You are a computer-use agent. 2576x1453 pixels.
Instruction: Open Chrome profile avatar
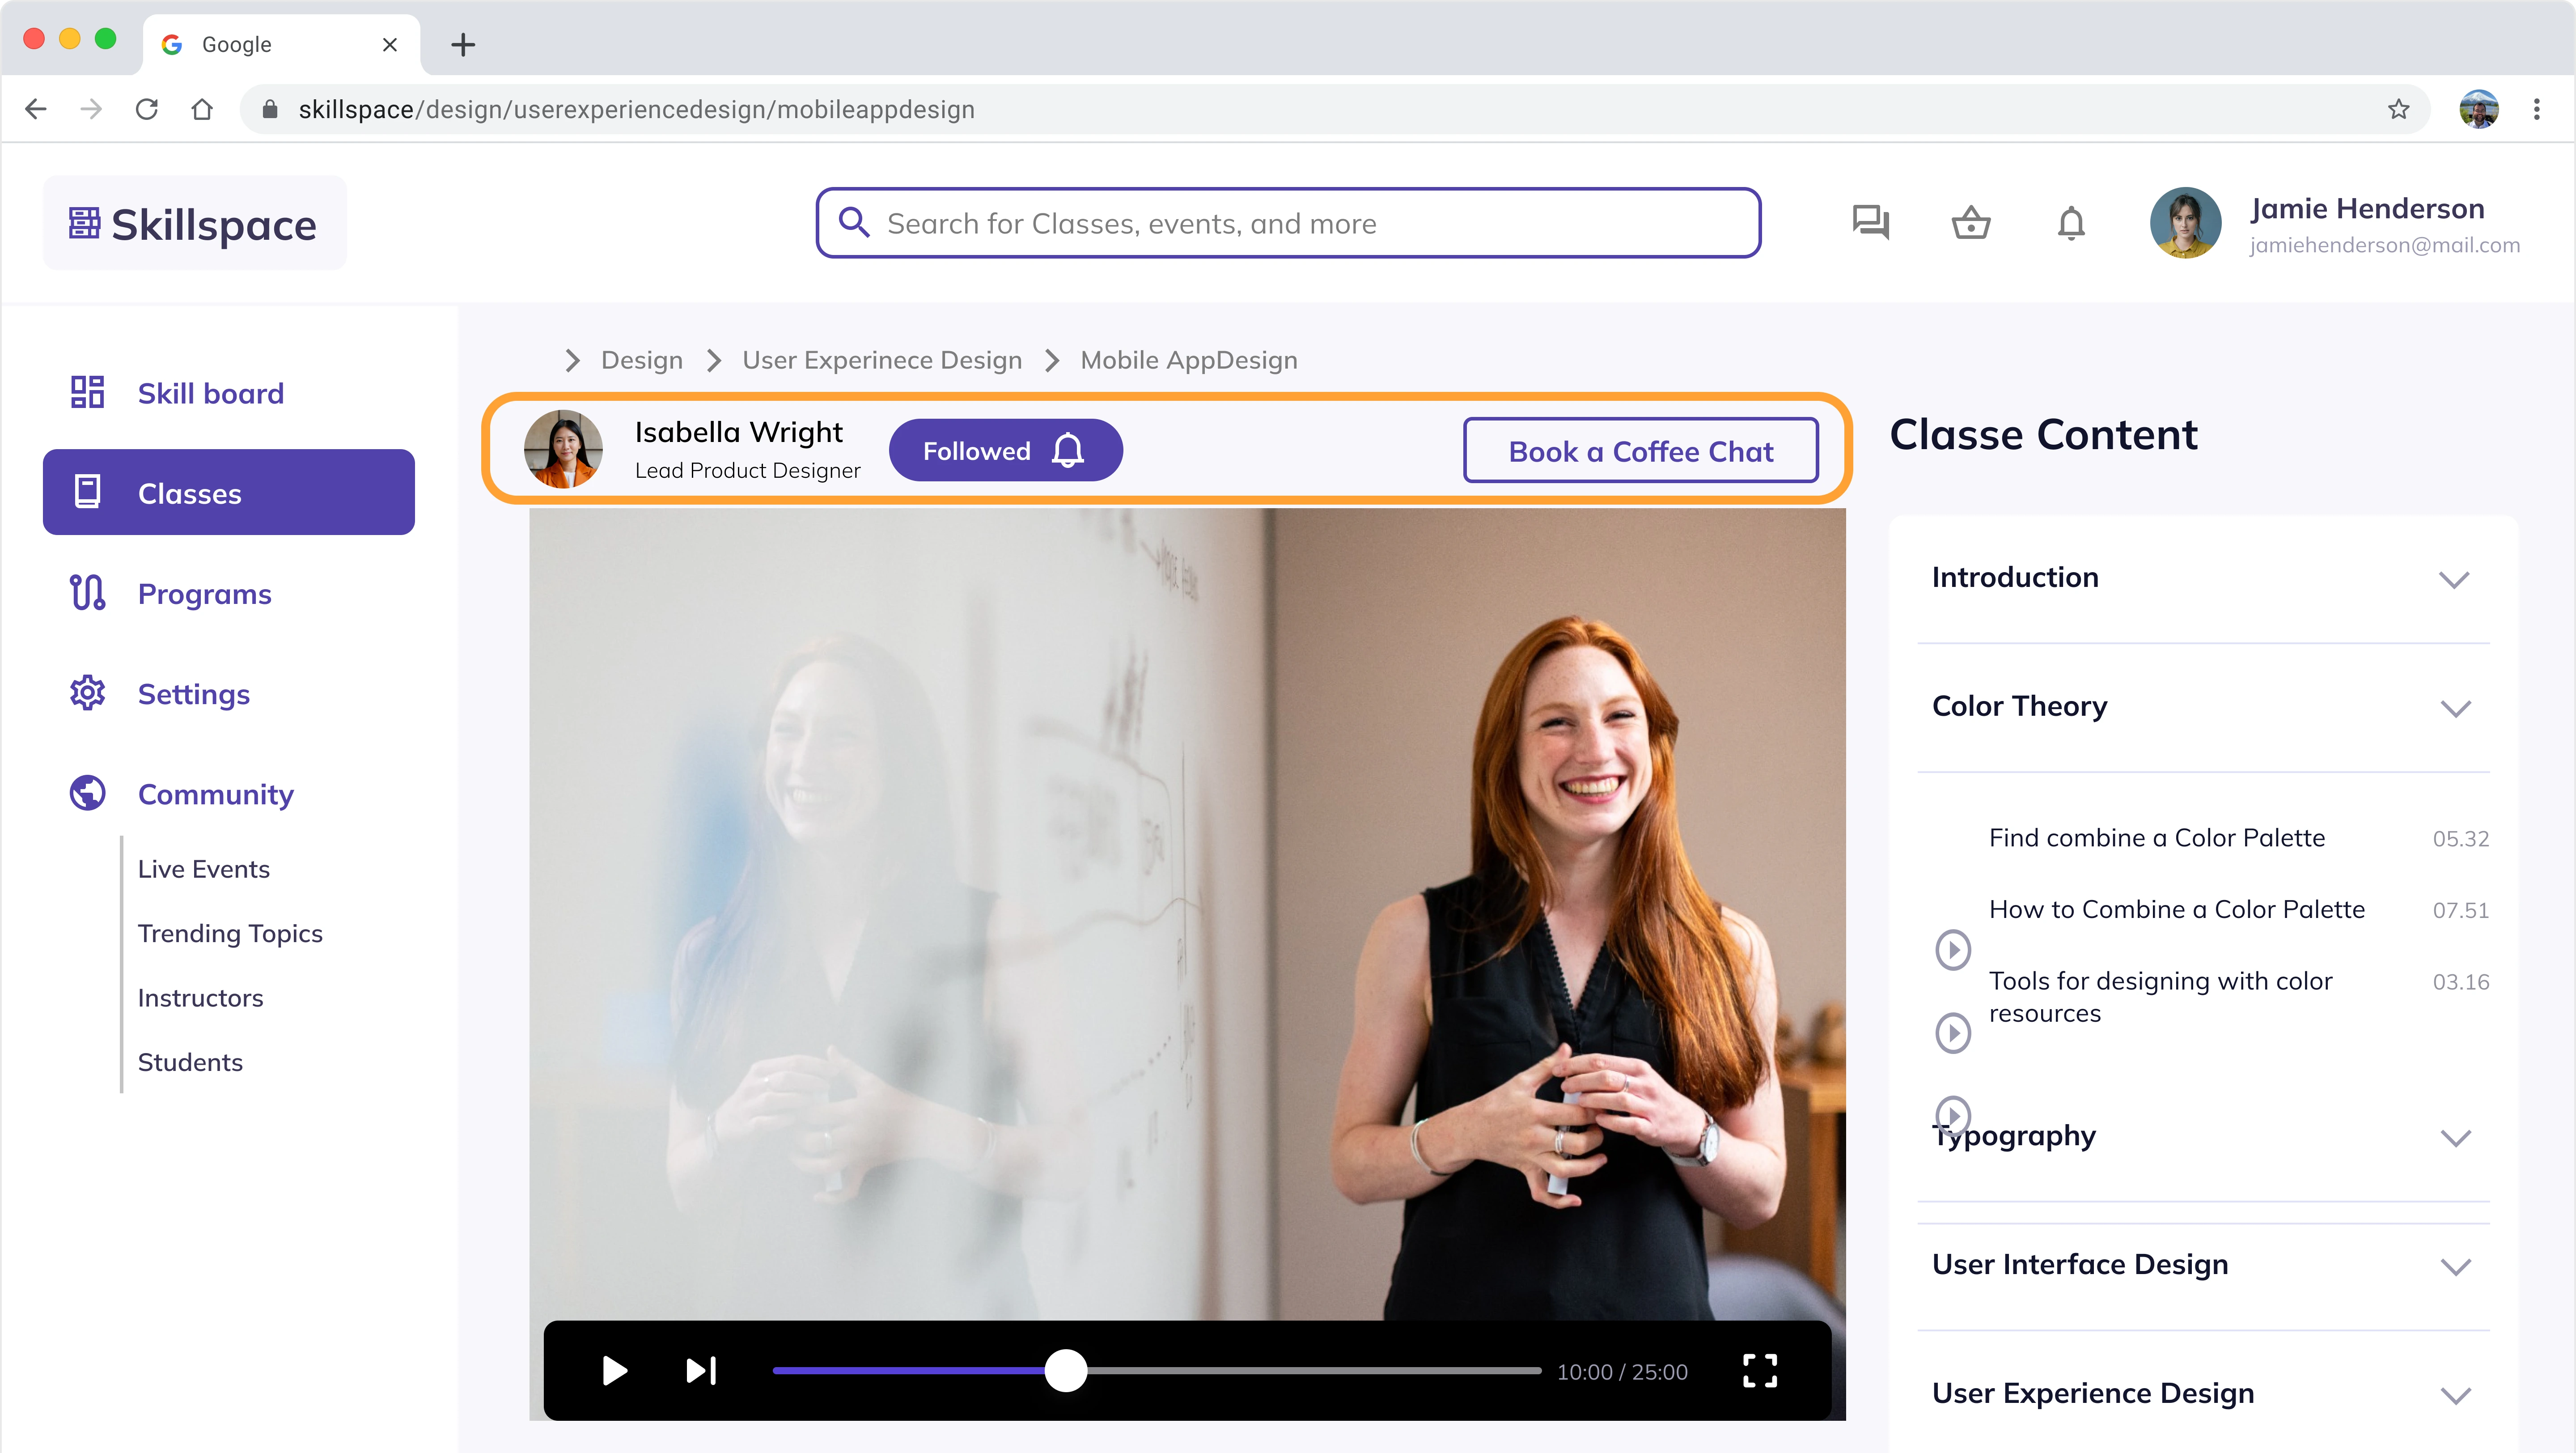coord(2479,109)
